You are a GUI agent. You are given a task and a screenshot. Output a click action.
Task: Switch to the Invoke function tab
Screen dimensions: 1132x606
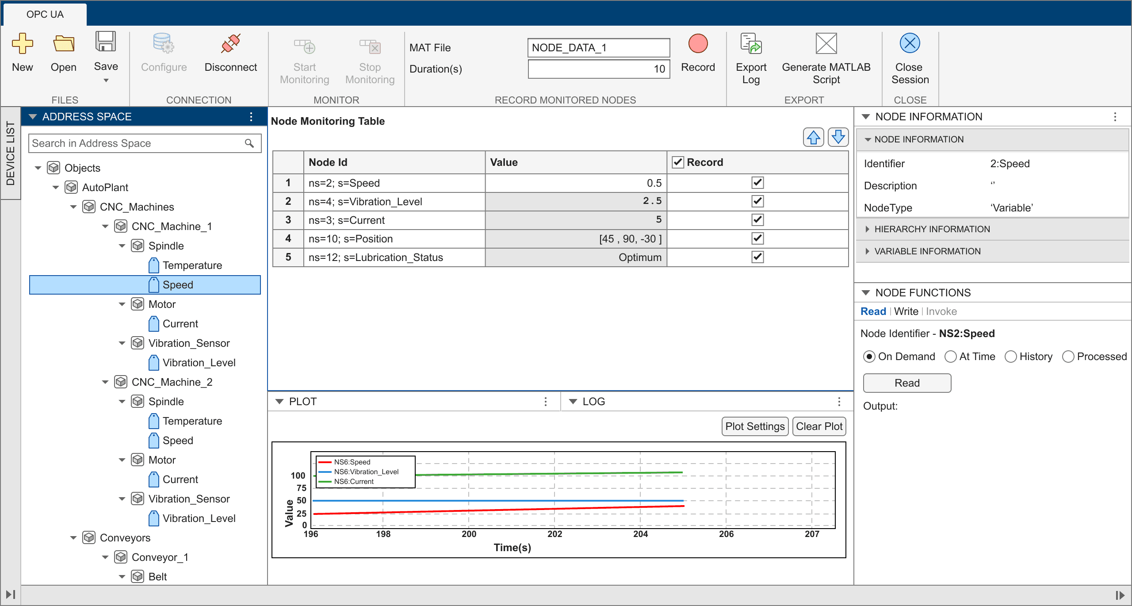click(941, 311)
